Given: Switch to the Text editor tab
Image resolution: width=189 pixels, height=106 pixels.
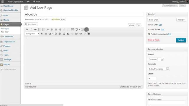Looking at the screenshot, I should pos(138,25).
